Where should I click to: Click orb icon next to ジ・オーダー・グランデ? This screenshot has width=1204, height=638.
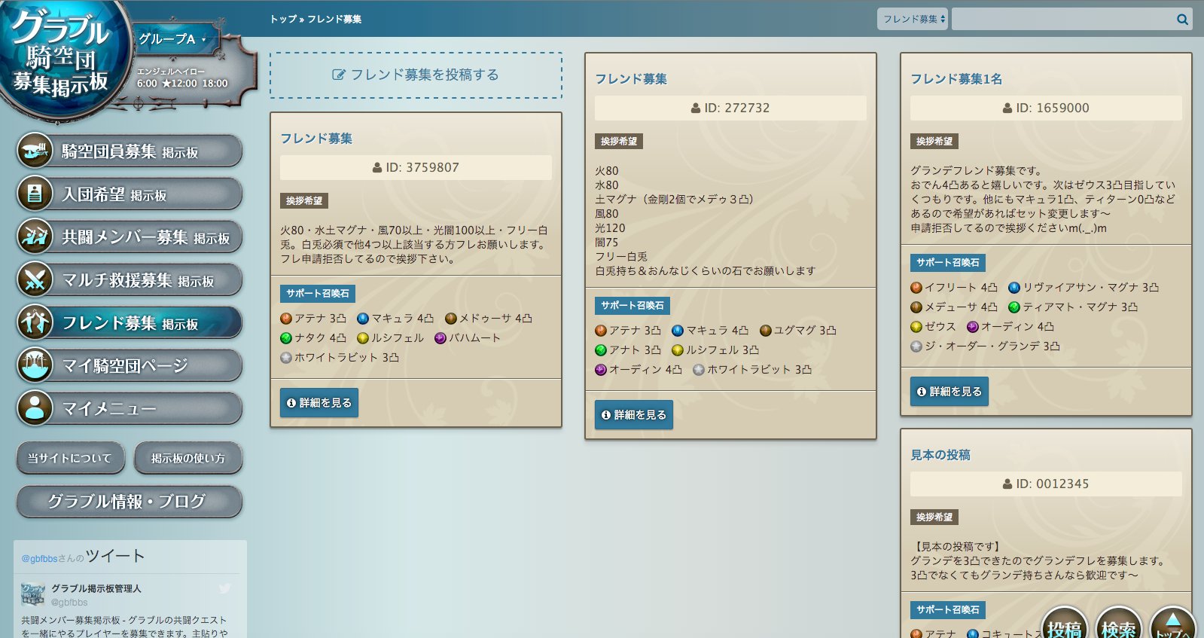point(916,346)
